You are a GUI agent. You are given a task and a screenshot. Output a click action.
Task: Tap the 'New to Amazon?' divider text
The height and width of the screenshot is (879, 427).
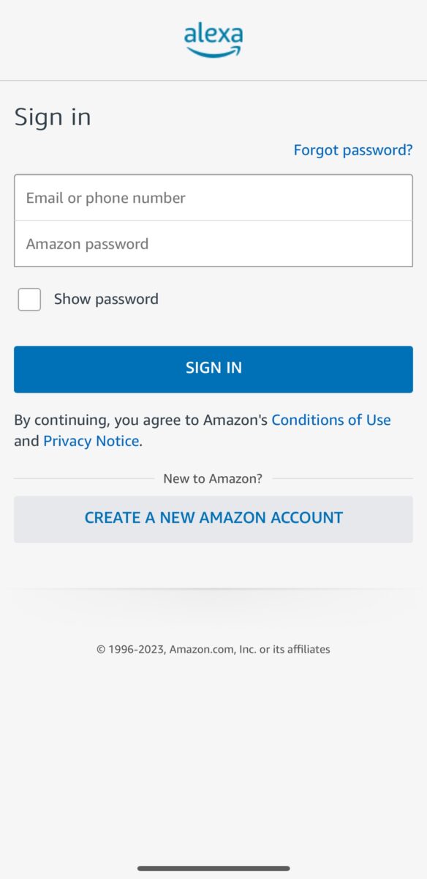[x=213, y=478]
